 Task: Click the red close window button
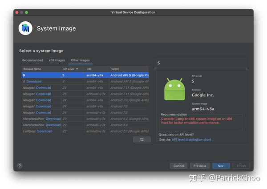click(x=17, y=12)
